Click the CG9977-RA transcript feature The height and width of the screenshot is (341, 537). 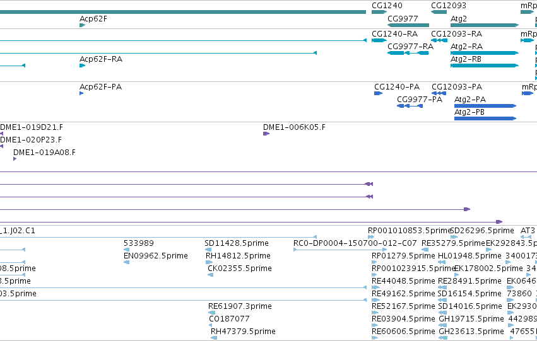pyautogui.click(x=408, y=53)
